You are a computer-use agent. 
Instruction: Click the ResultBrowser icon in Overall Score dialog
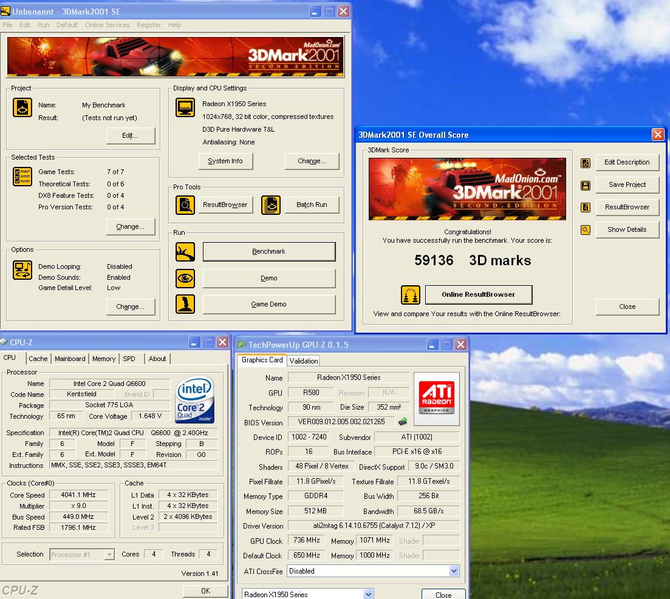pos(586,208)
